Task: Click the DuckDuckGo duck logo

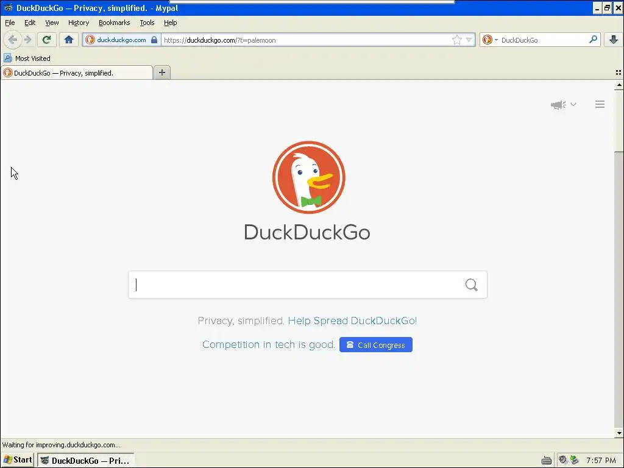Action: tap(308, 177)
